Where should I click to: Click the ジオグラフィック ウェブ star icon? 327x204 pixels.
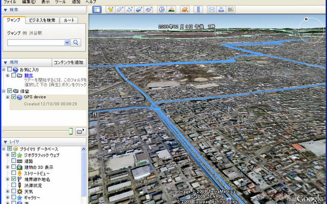point(19,155)
